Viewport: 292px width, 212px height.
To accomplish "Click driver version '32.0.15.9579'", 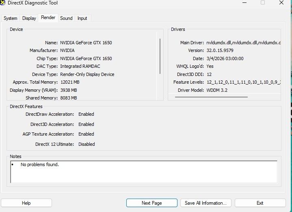I will click(x=220, y=50).
